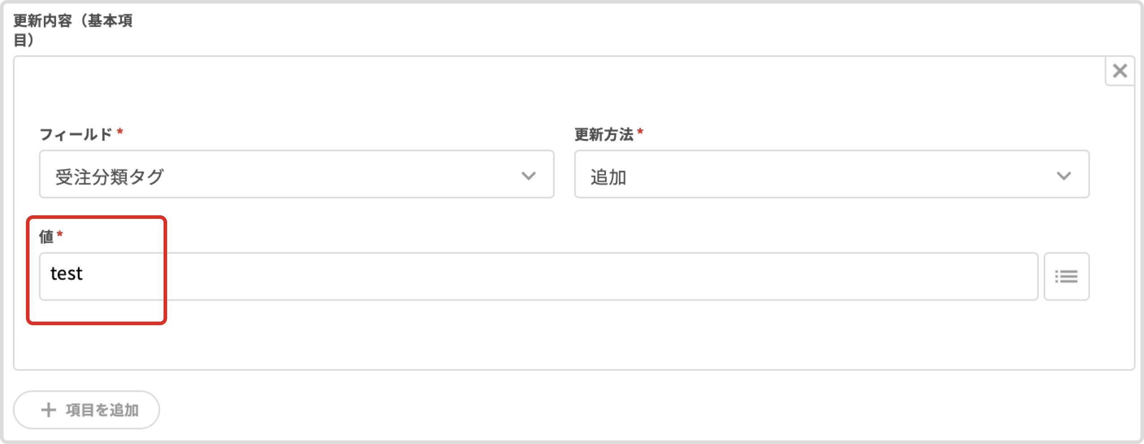Click the 値 label
The width and height of the screenshot is (1144, 444).
pyautogui.click(x=46, y=236)
